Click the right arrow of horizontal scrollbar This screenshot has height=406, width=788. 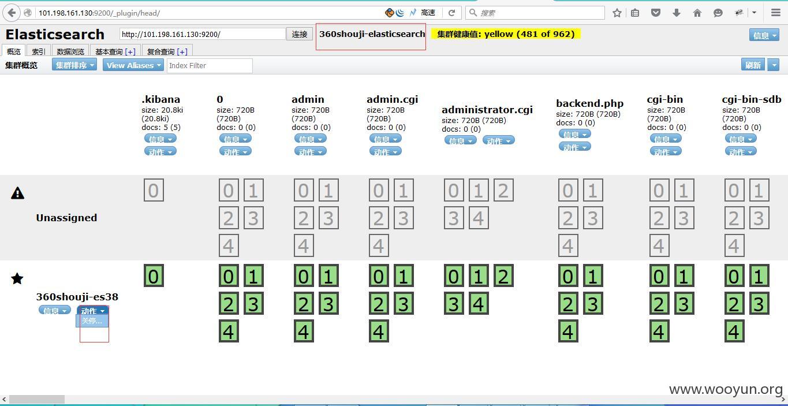click(783, 399)
